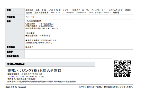Click the QR code image
The width and height of the screenshot is (145, 94).
(x=123, y=69)
